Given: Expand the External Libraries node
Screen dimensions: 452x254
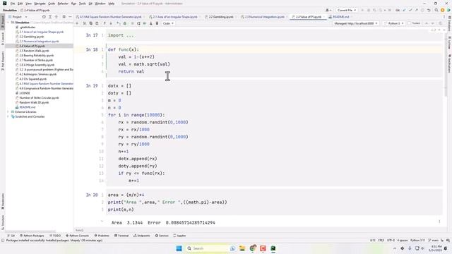Looking at the screenshot, I should pyautogui.click(x=8, y=111).
